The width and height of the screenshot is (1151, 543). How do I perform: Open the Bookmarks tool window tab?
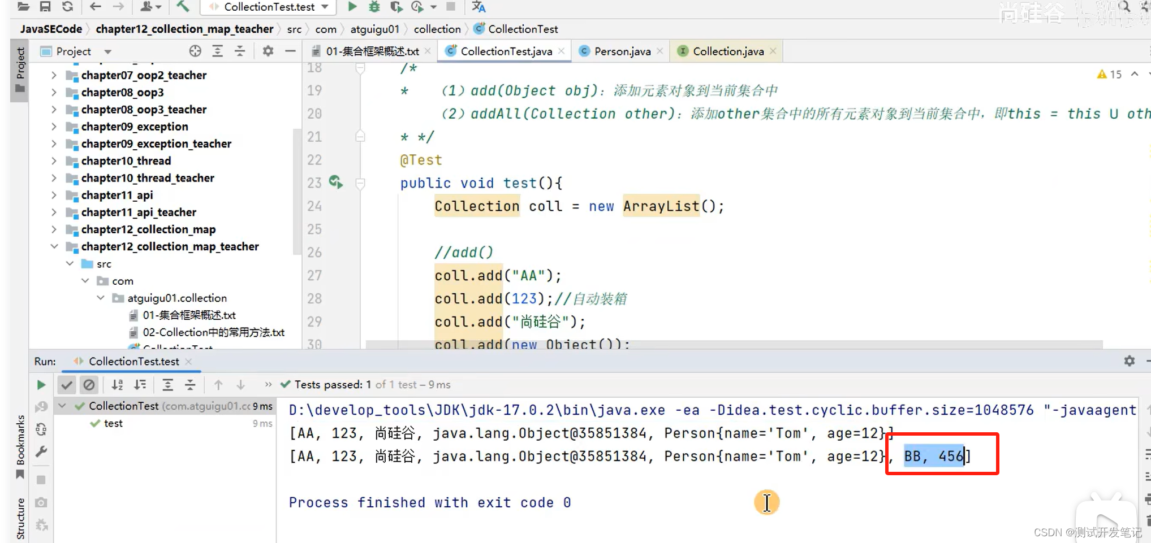(20, 446)
